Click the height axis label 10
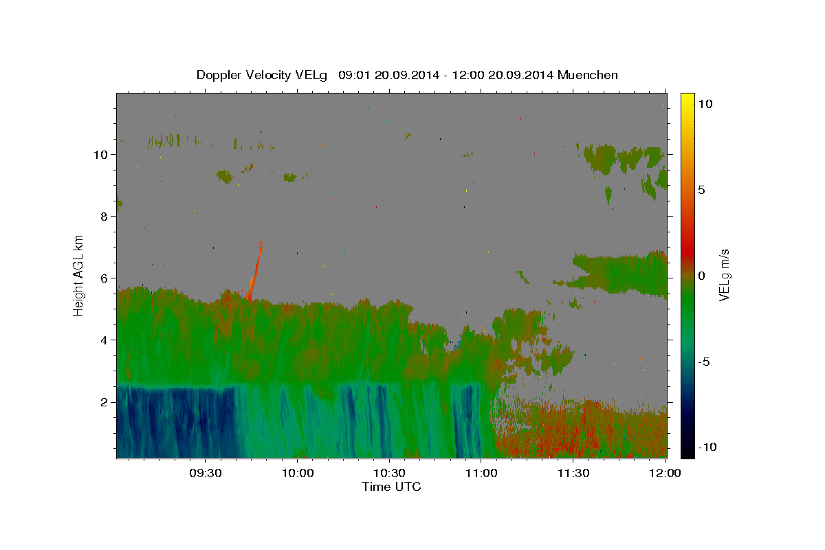Screen dimensions: 825x550 coord(100,154)
